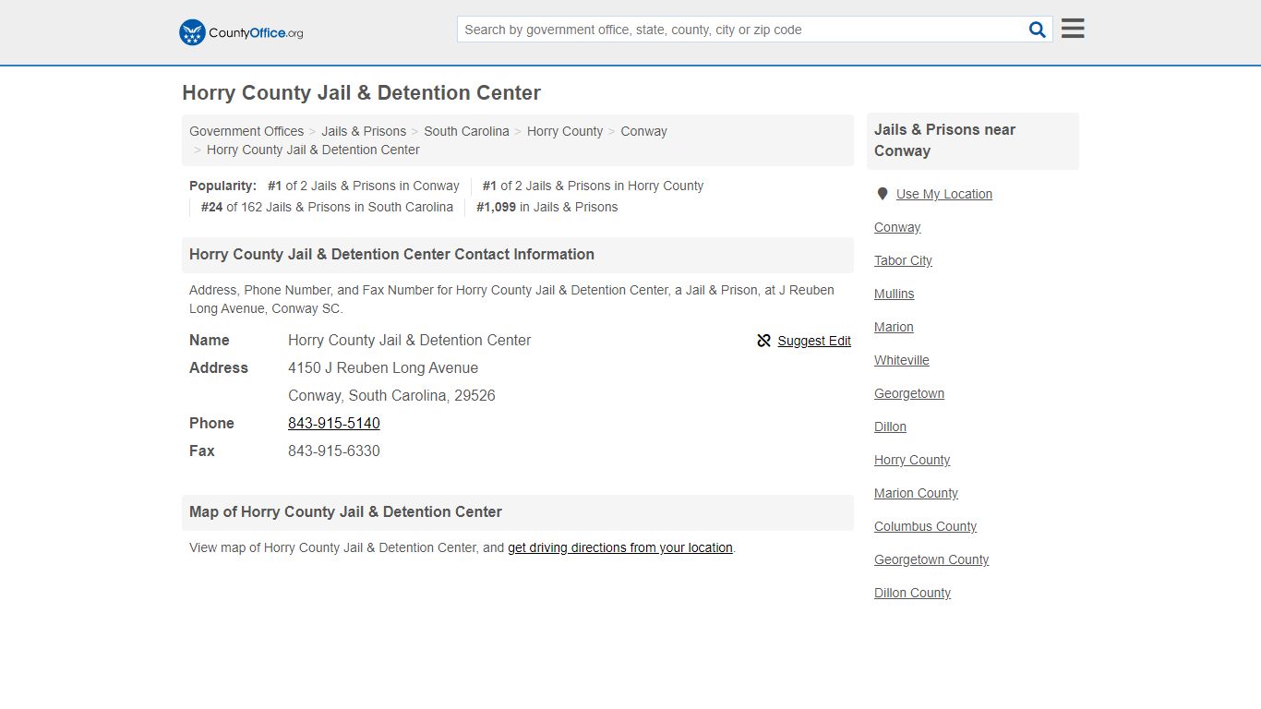Click Contact Information section heading
Image resolution: width=1261 pixels, height=709 pixels.
pos(391,254)
